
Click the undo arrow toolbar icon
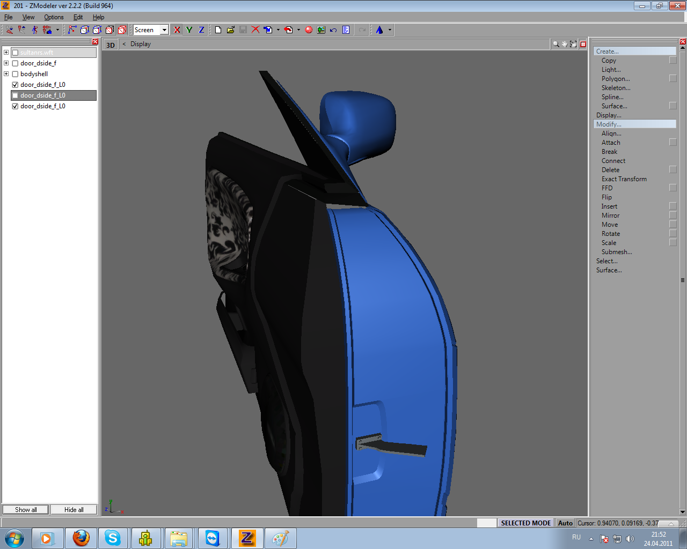tap(333, 30)
